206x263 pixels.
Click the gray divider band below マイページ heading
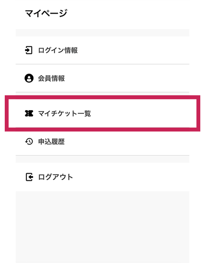102,33
